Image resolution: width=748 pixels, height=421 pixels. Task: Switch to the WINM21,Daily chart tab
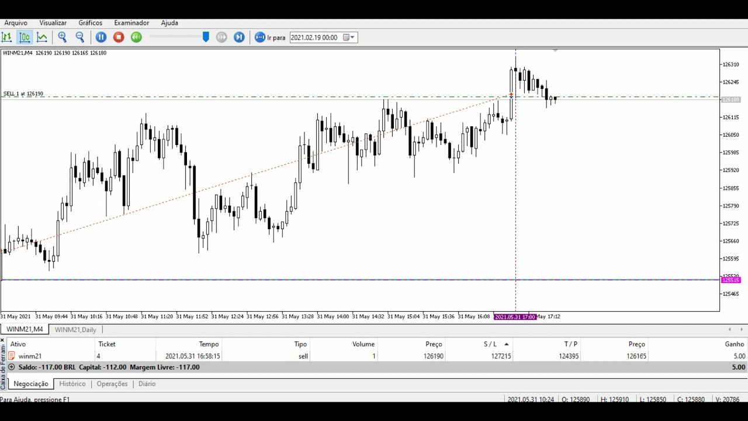click(75, 330)
